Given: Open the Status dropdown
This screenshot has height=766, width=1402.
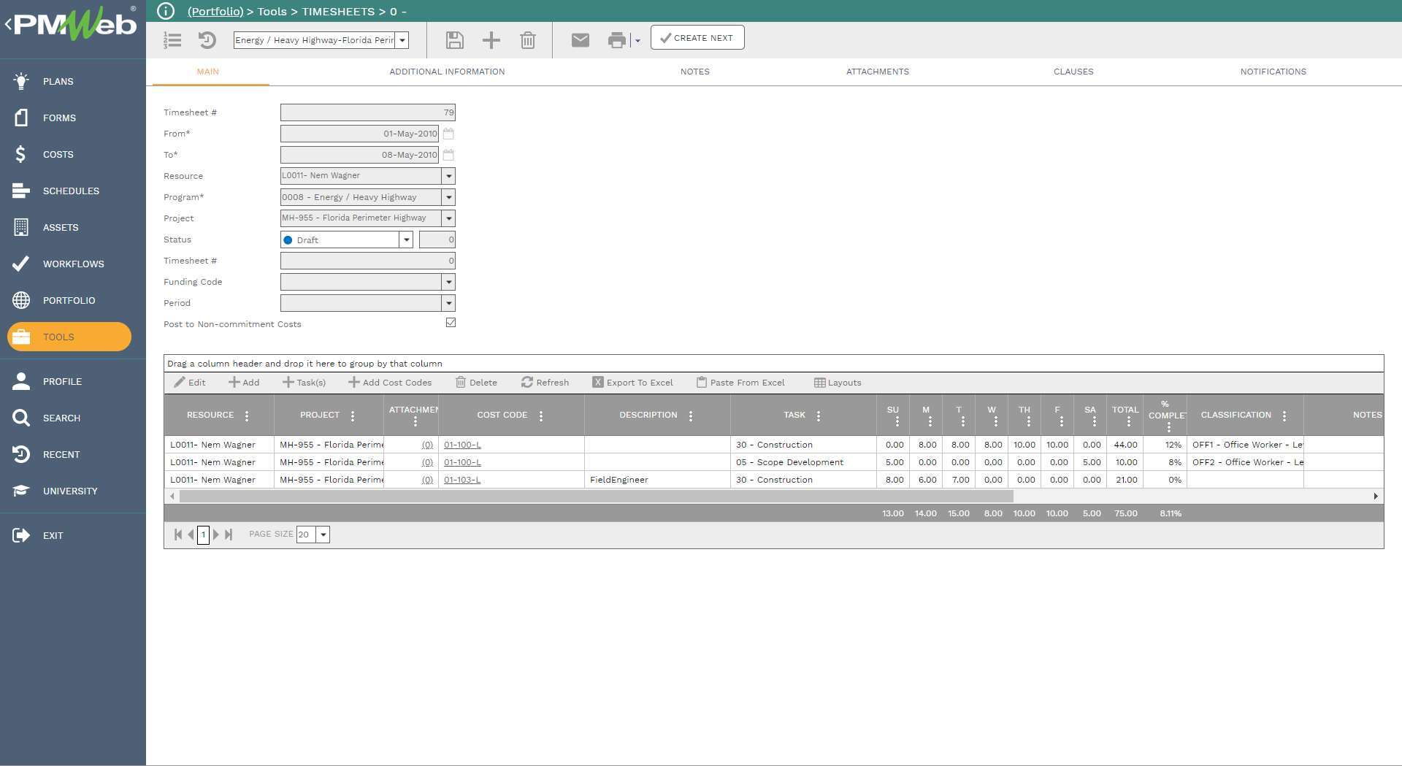Looking at the screenshot, I should (406, 240).
